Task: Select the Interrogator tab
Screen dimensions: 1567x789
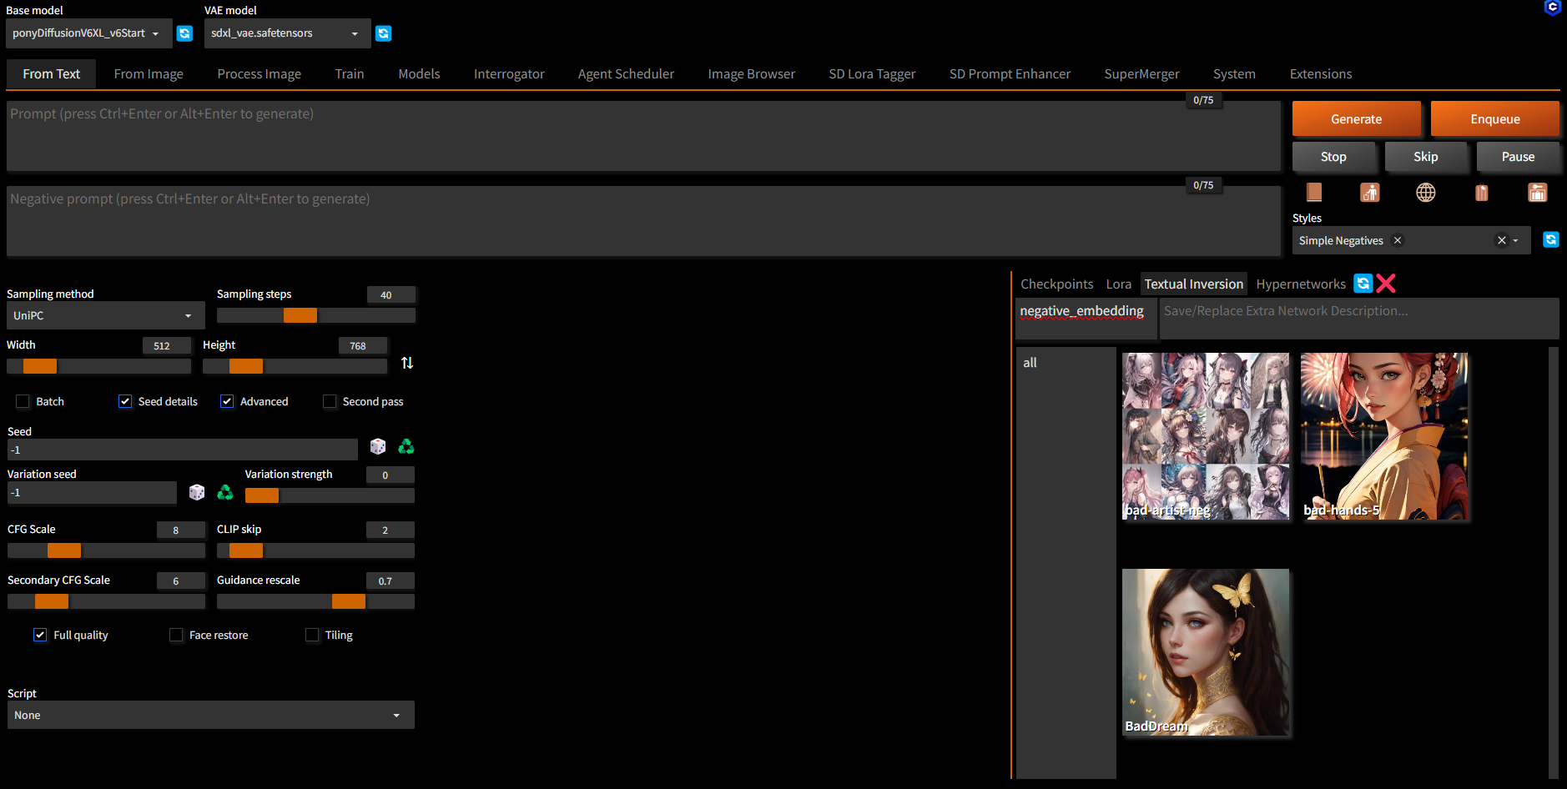Action: [x=509, y=74]
